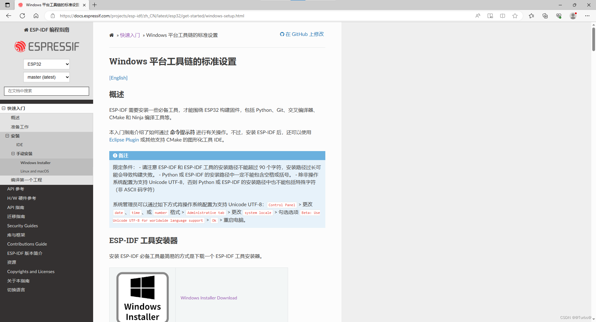Activate read aloud icon
This screenshot has height=322, width=596.
pos(478,16)
